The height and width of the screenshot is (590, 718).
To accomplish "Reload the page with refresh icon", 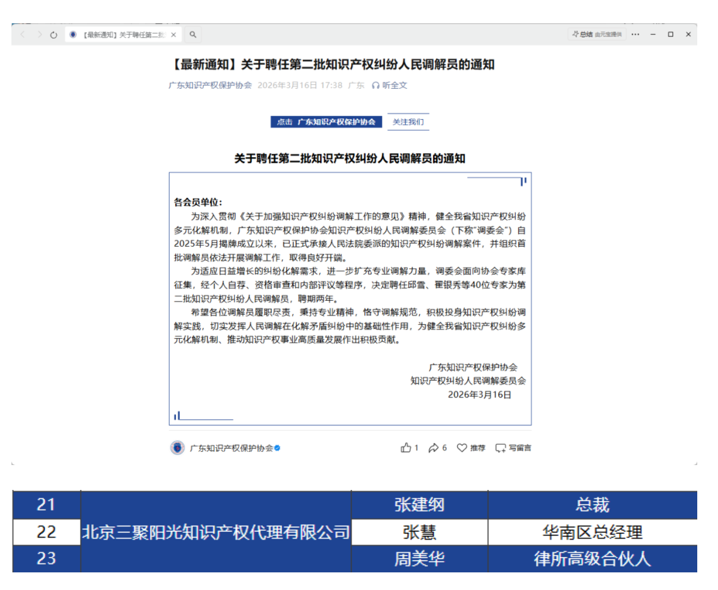I will point(53,35).
